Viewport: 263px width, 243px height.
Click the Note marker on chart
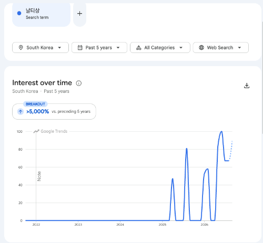pos(39,176)
